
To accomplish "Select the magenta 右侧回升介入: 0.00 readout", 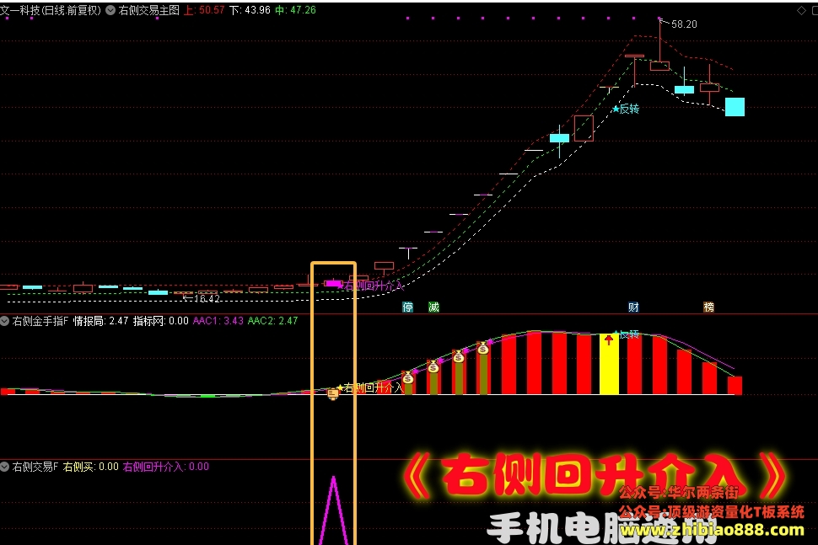I will pyautogui.click(x=166, y=467).
